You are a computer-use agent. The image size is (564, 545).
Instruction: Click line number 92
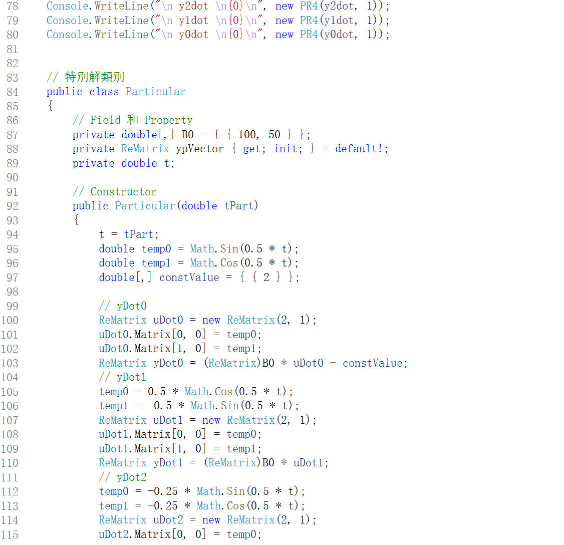pyautogui.click(x=12, y=206)
